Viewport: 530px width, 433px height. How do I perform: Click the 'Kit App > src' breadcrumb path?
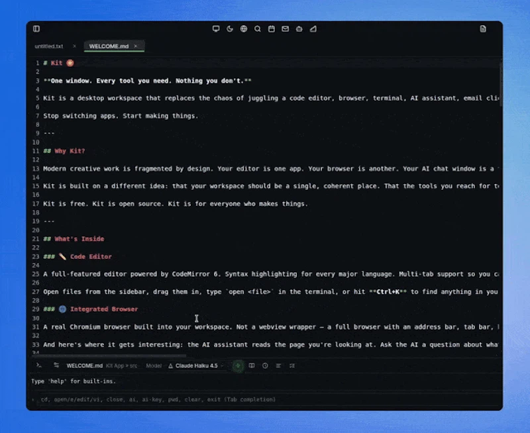click(x=122, y=365)
